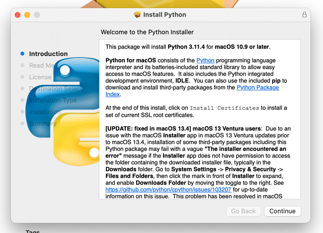Click the blue bullet next to Introduction
Viewport: 323px width, 233px height.
click(22, 54)
